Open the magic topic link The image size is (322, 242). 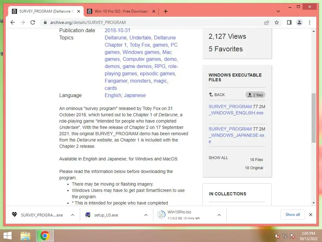click(160, 81)
